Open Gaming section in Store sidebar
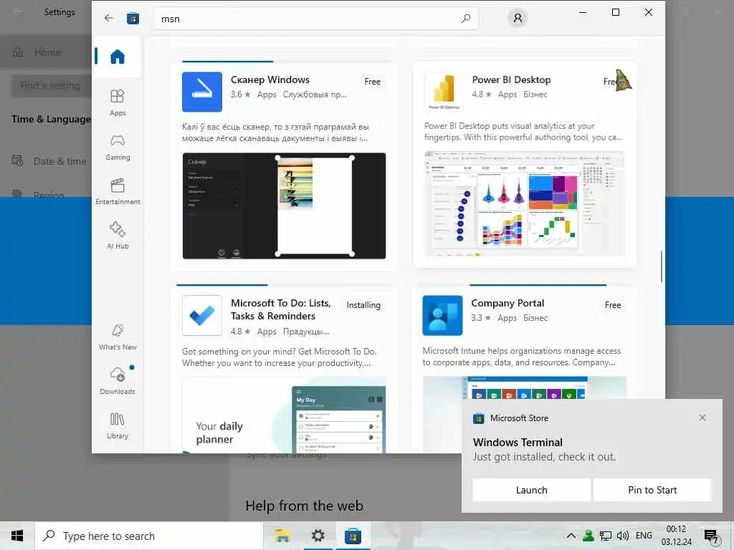 [118, 147]
